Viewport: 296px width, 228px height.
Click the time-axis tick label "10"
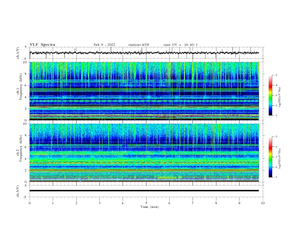coord(263,203)
